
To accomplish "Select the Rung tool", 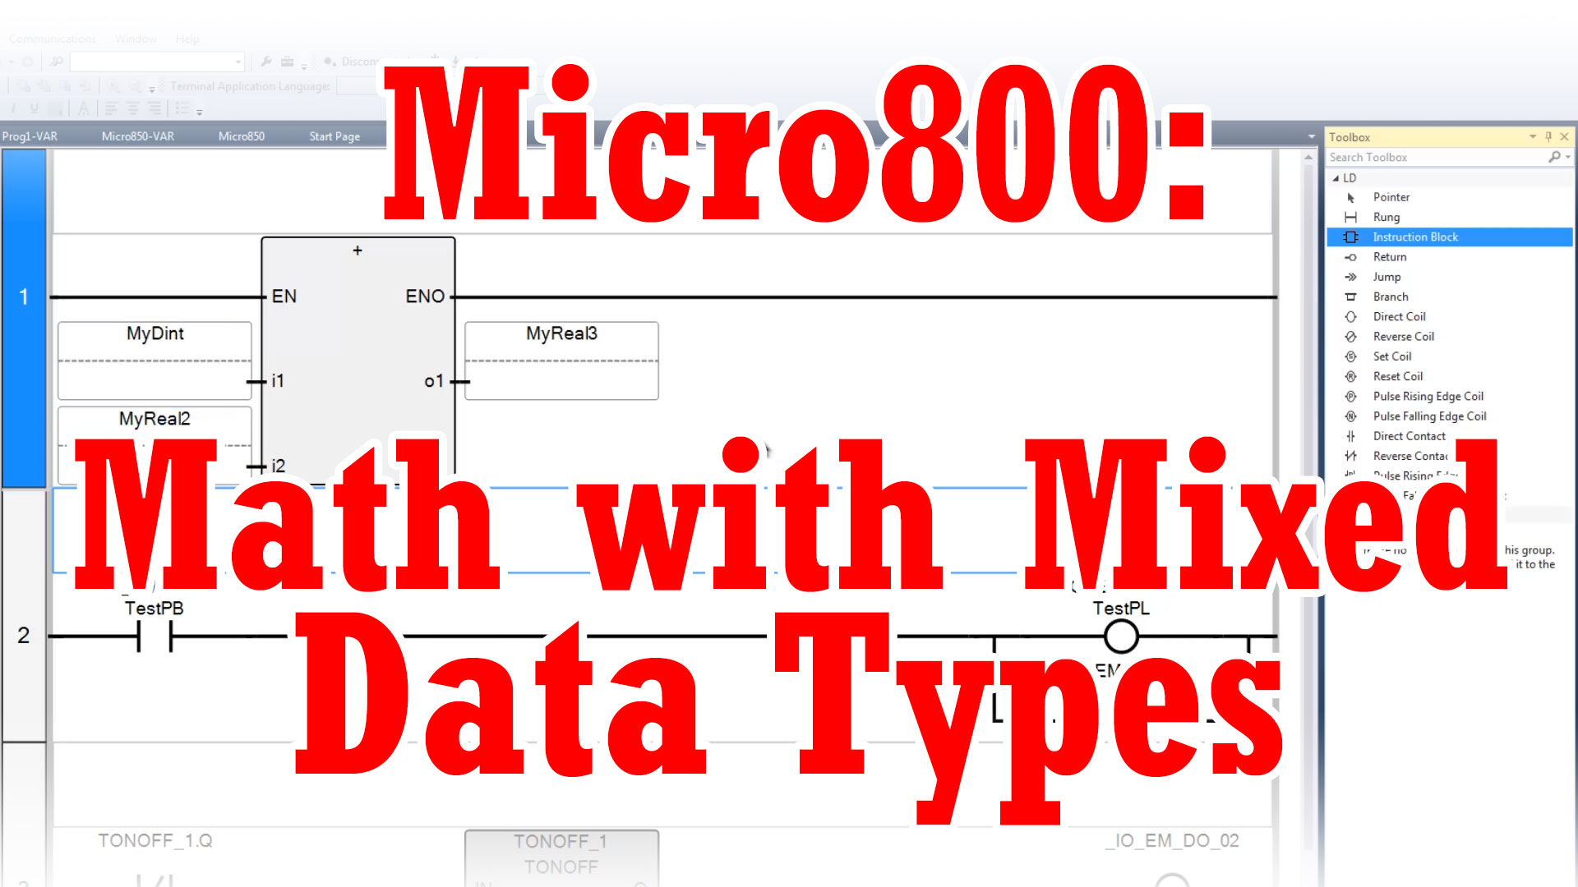I will [x=1387, y=217].
